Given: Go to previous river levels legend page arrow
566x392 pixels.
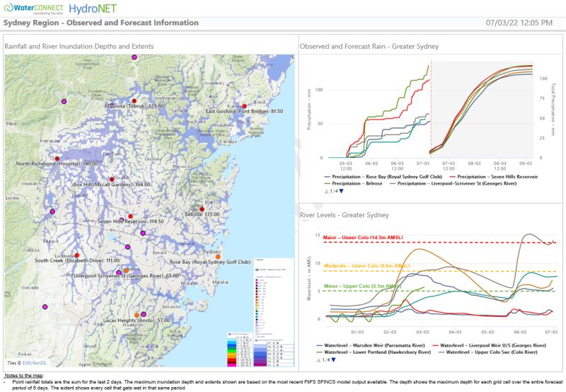Looking at the screenshot, I should click(x=319, y=360).
